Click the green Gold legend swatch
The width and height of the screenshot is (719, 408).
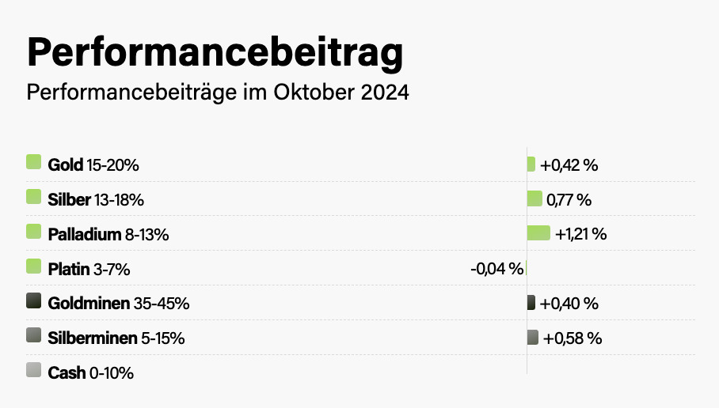coord(33,162)
